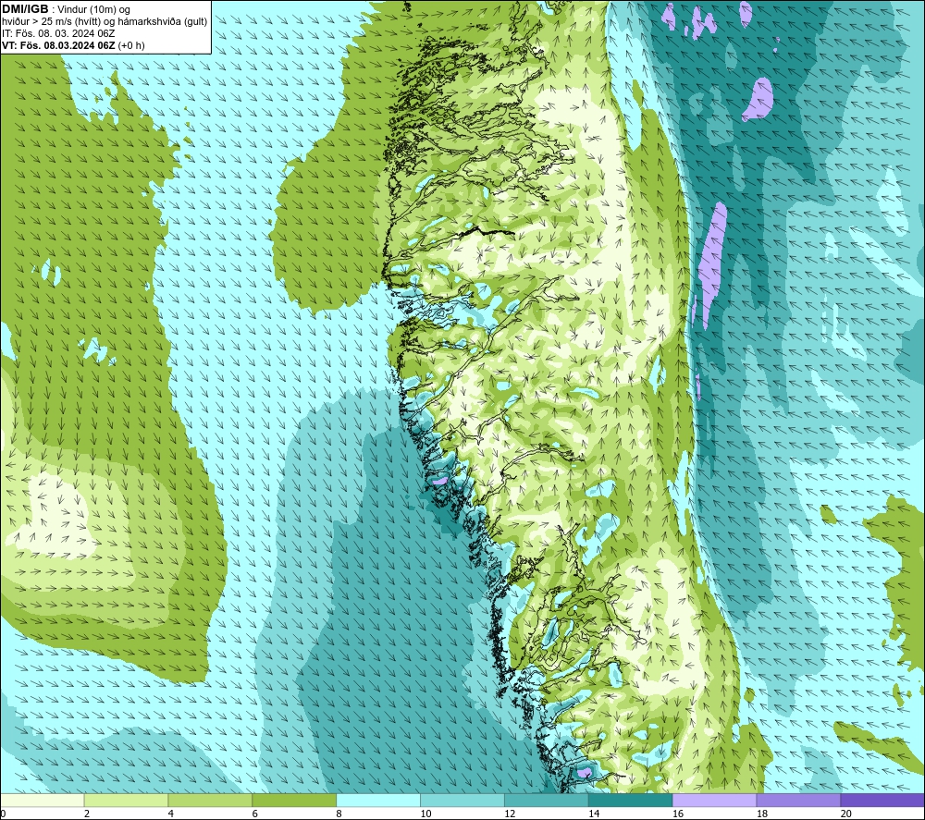This screenshot has width=925, height=820.
Task: Click the 8–10 m/s legend color swatch
Action: (378, 800)
